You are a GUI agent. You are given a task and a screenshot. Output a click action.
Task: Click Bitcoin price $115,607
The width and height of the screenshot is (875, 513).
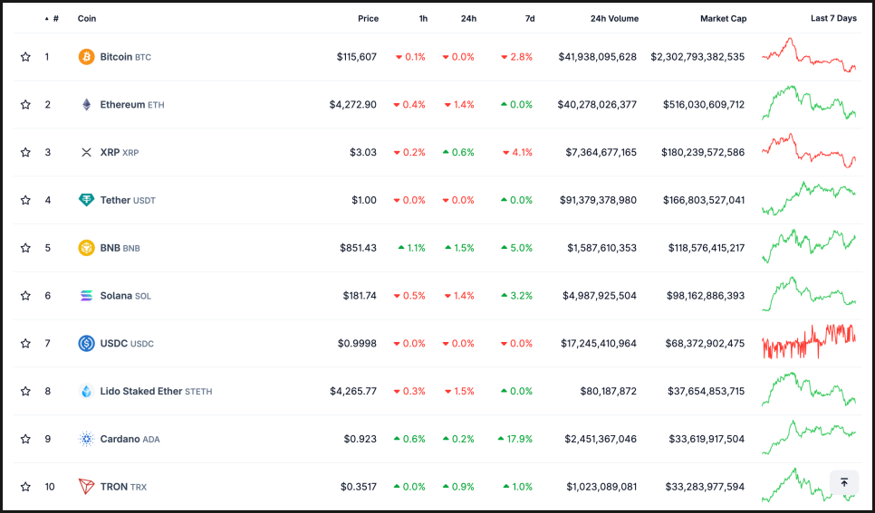(357, 57)
